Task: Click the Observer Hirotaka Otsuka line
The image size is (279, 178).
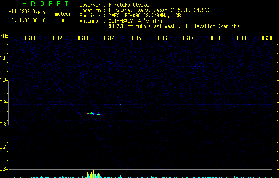Action: click(x=114, y=5)
